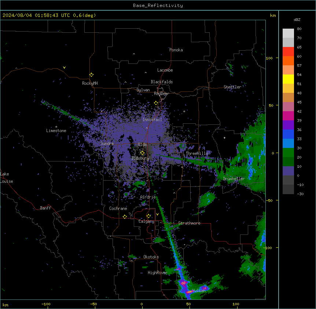This screenshot has height=309, width=316.
Task: Click the km label at top right
Action: (x=273, y=15)
